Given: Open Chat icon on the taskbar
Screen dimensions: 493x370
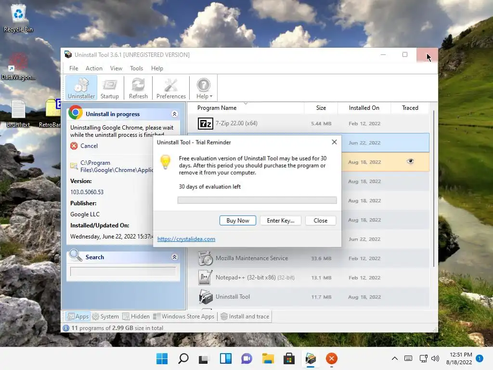Looking at the screenshot, I should coord(246,358).
